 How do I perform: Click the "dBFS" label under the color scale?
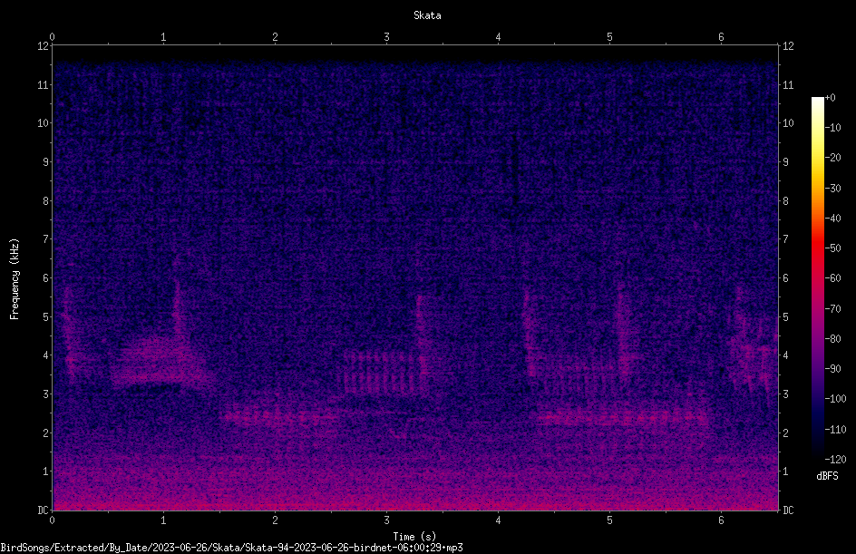(827, 476)
